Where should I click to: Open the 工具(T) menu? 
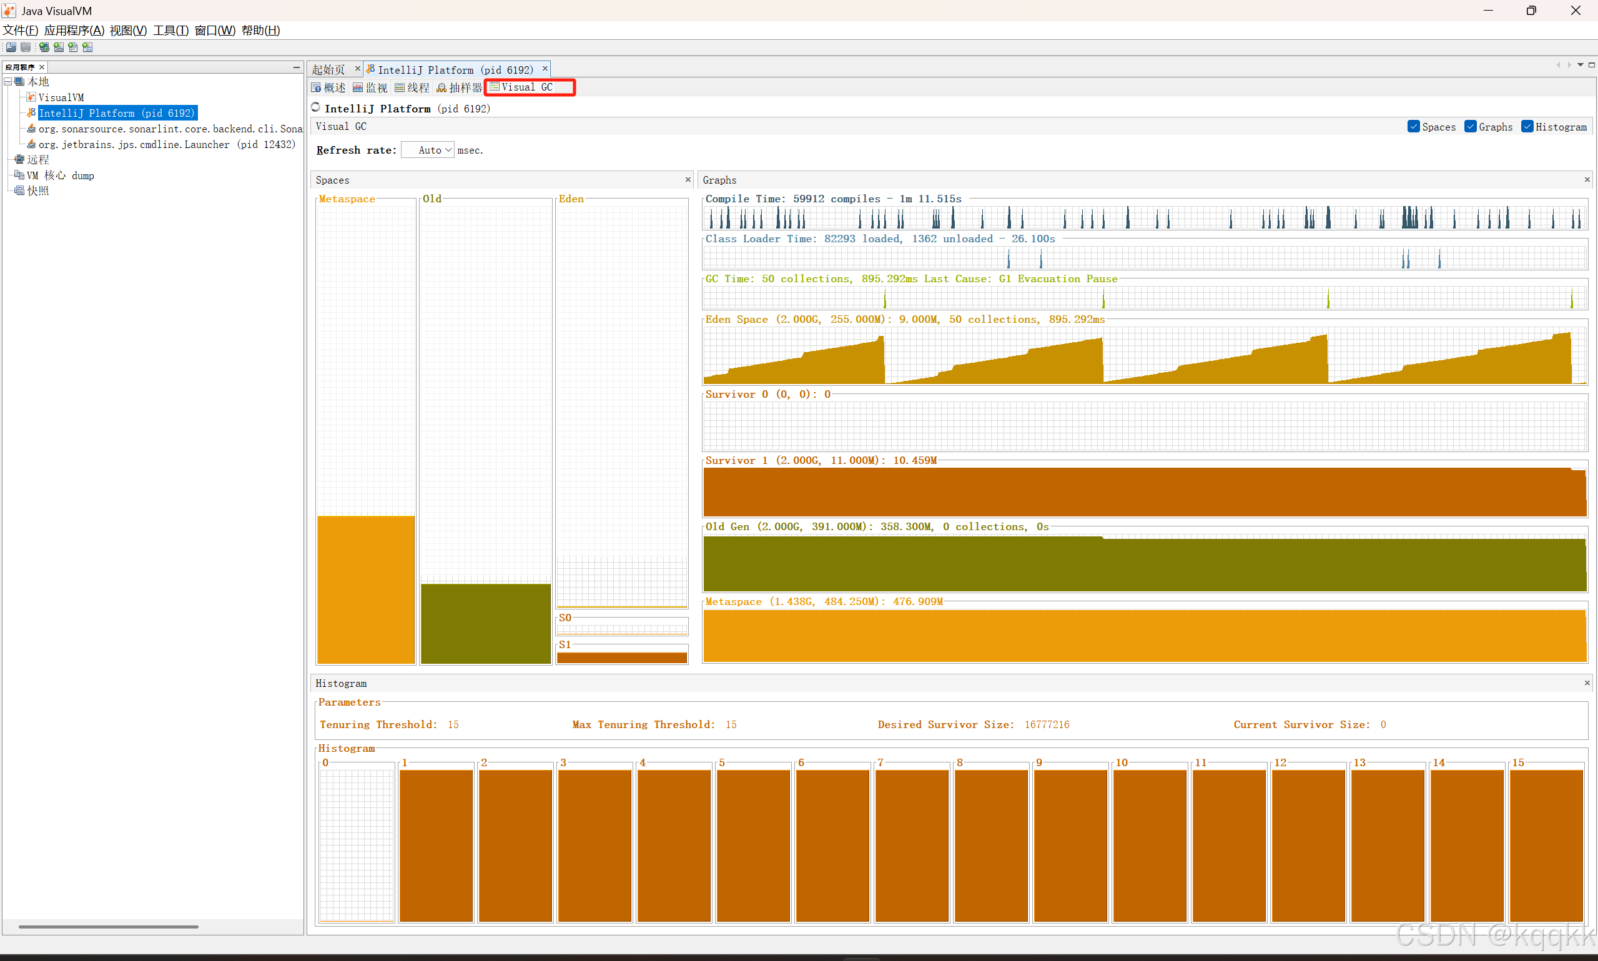coord(170,31)
